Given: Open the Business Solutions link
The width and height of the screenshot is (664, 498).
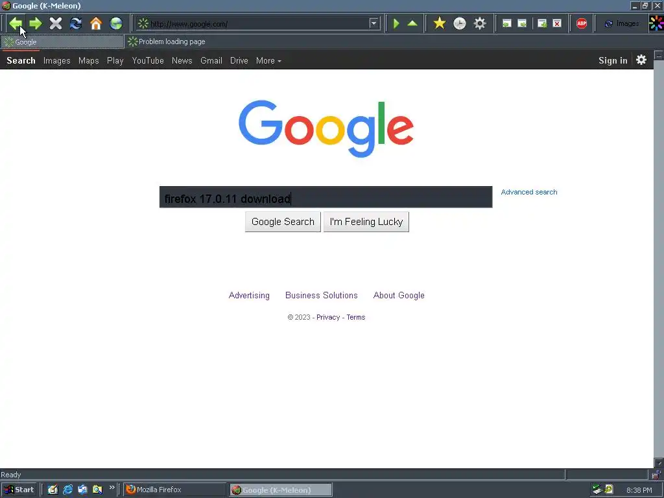Looking at the screenshot, I should pyautogui.click(x=322, y=295).
